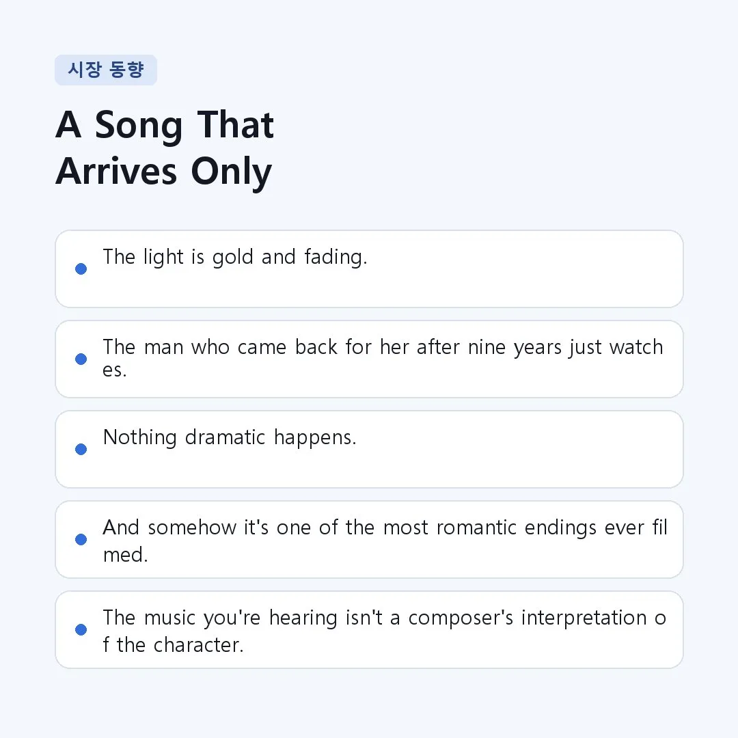Click the heading line 'Arrives Only'
This screenshot has height=738, width=738.
click(164, 172)
